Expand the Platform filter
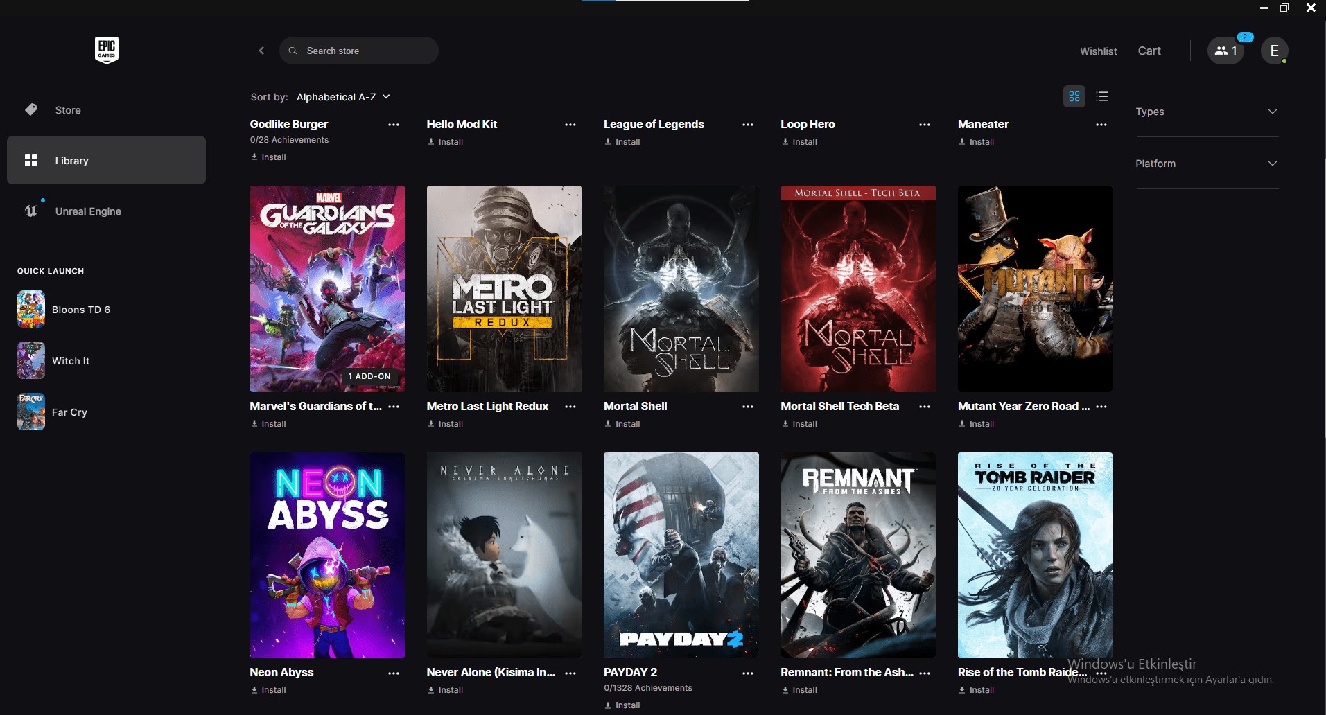 [x=1207, y=164]
